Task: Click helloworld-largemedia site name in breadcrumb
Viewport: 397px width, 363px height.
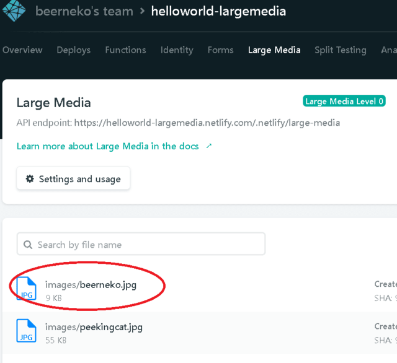Action: click(218, 11)
